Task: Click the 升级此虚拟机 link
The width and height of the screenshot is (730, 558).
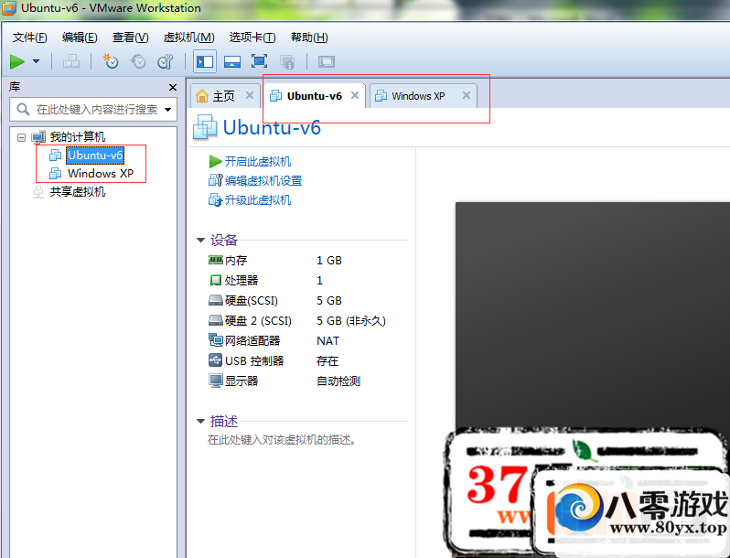Action: (258, 200)
